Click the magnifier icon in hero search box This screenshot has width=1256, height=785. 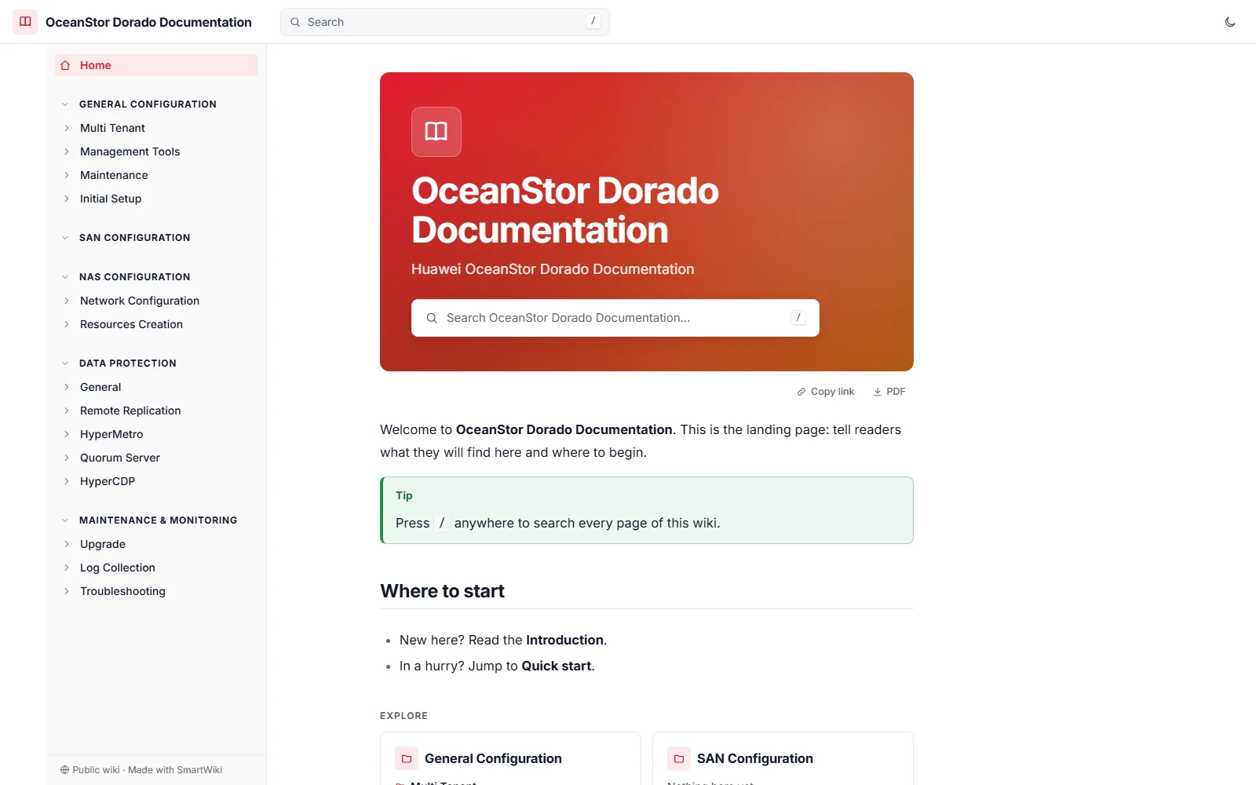coord(432,318)
